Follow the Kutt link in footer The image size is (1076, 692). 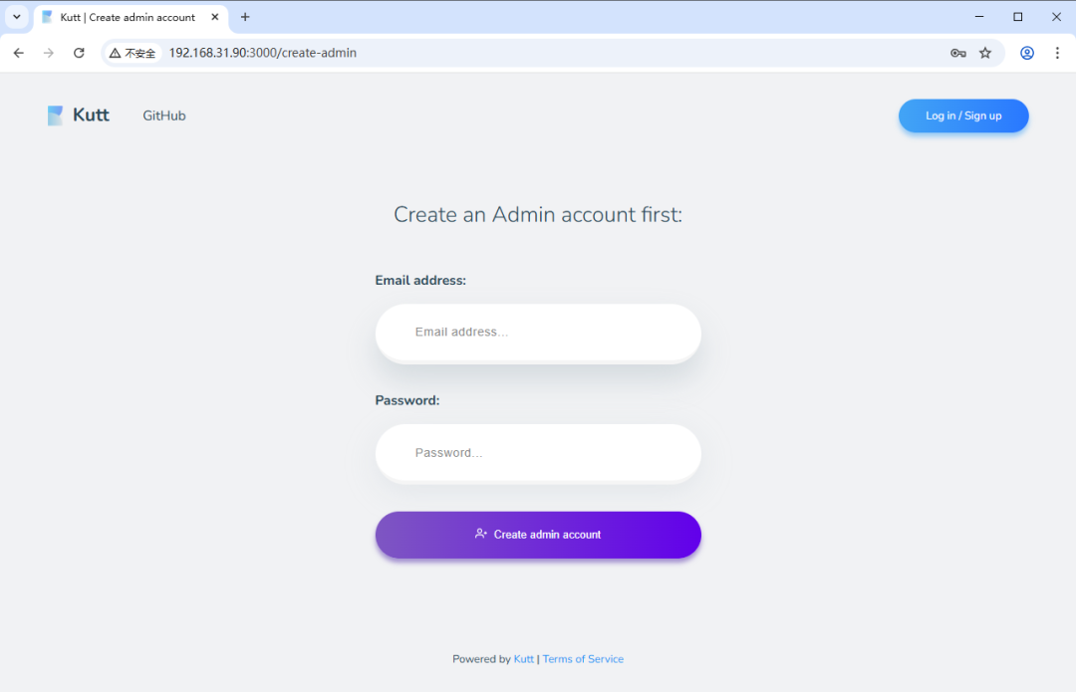click(x=523, y=659)
